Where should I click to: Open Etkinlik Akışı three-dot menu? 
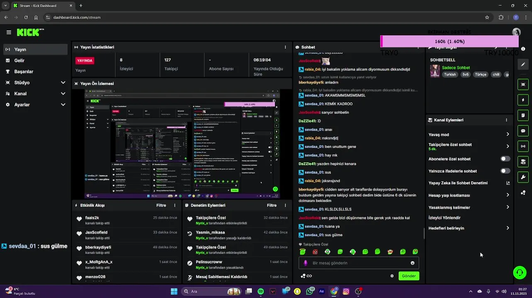click(175, 205)
